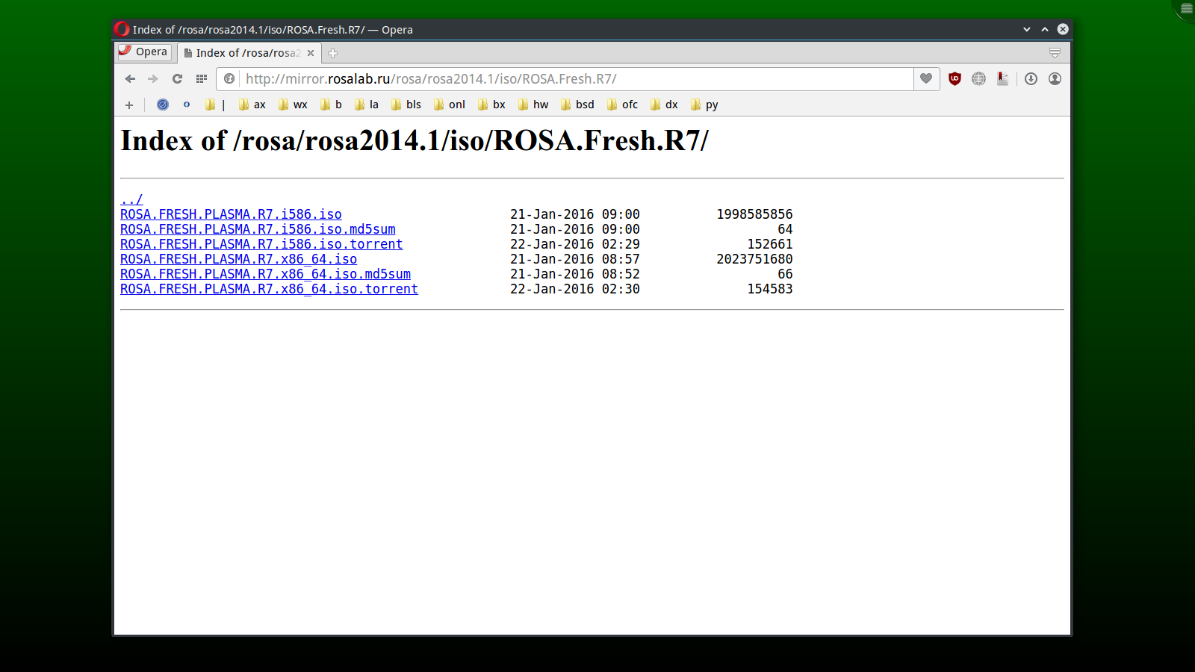Open the unnamed bookmark folder with bar

pyautogui.click(x=215, y=105)
